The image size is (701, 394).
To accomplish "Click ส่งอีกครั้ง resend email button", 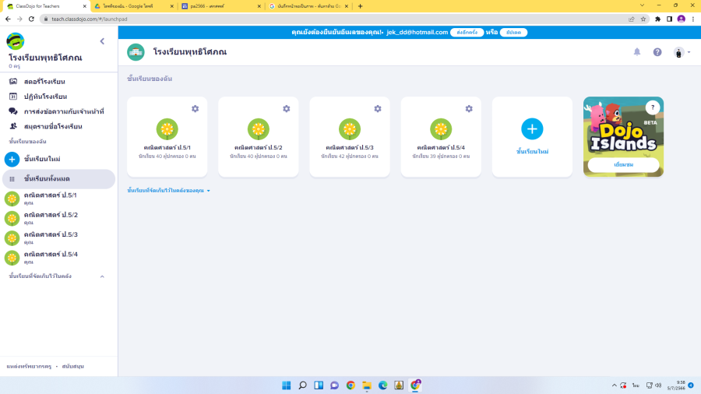I will [467, 33].
